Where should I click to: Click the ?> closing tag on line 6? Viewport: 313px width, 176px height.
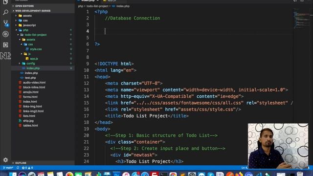pyautogui.click(x=97, y=44)
